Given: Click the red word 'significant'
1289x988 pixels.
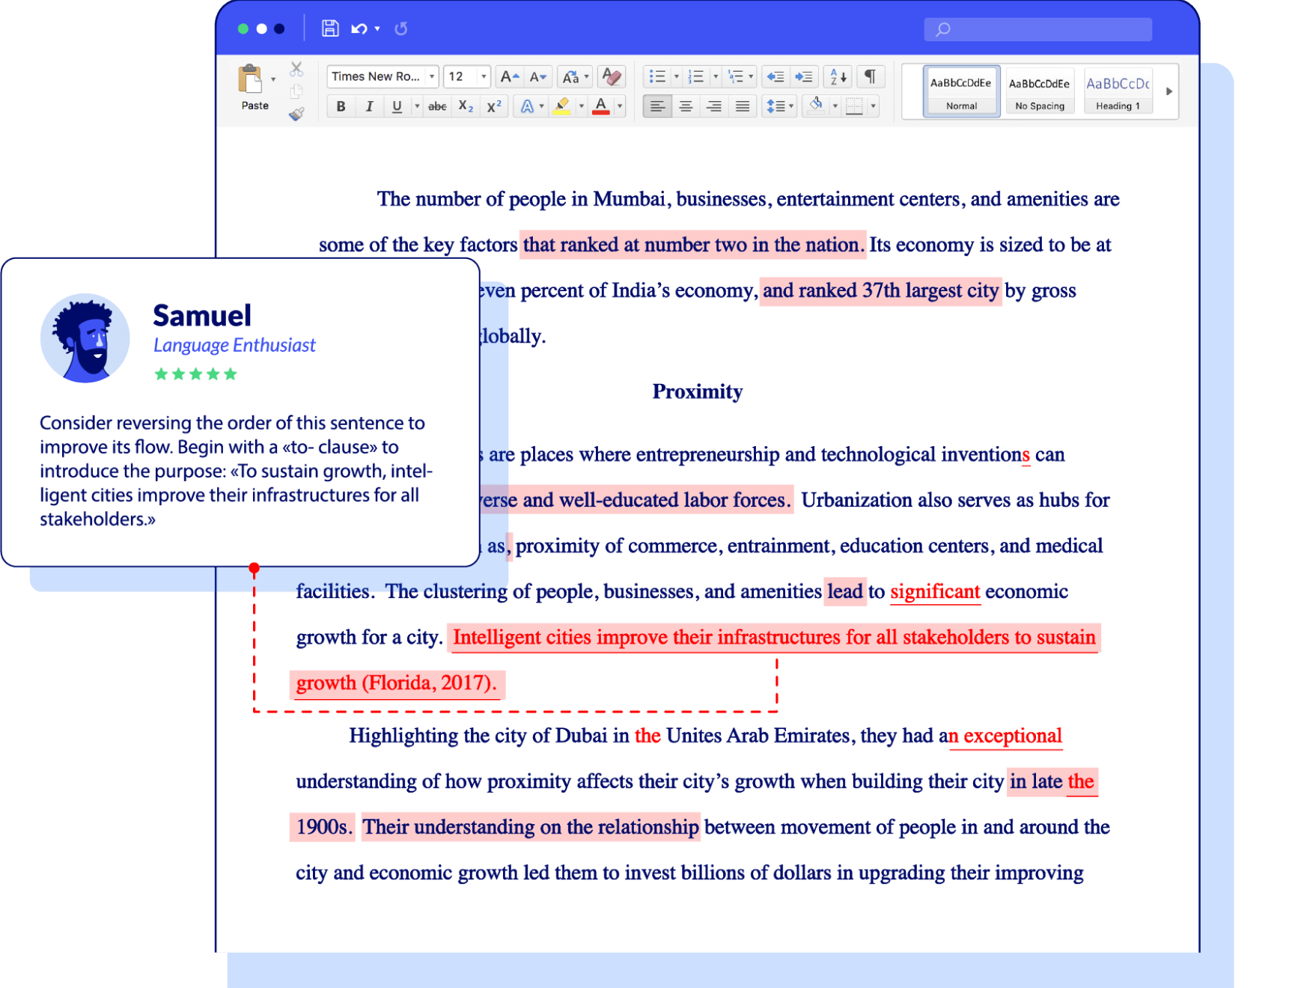Looking at the screenshot, I should pos(935,592).
